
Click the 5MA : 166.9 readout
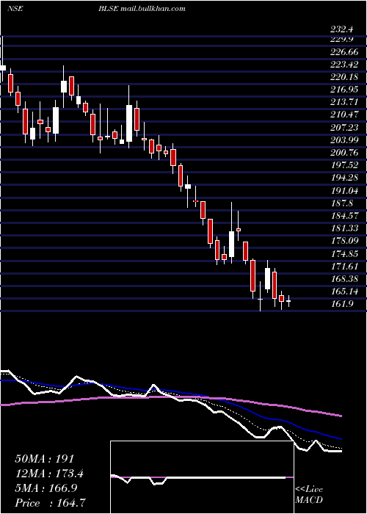pyautogui.click(x=46, y=488)
